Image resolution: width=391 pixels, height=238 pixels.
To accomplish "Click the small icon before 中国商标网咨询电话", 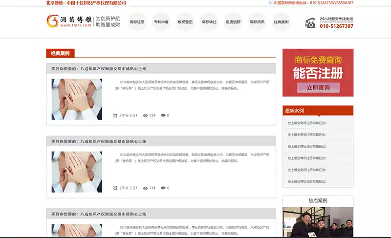I will click(271, 3).
